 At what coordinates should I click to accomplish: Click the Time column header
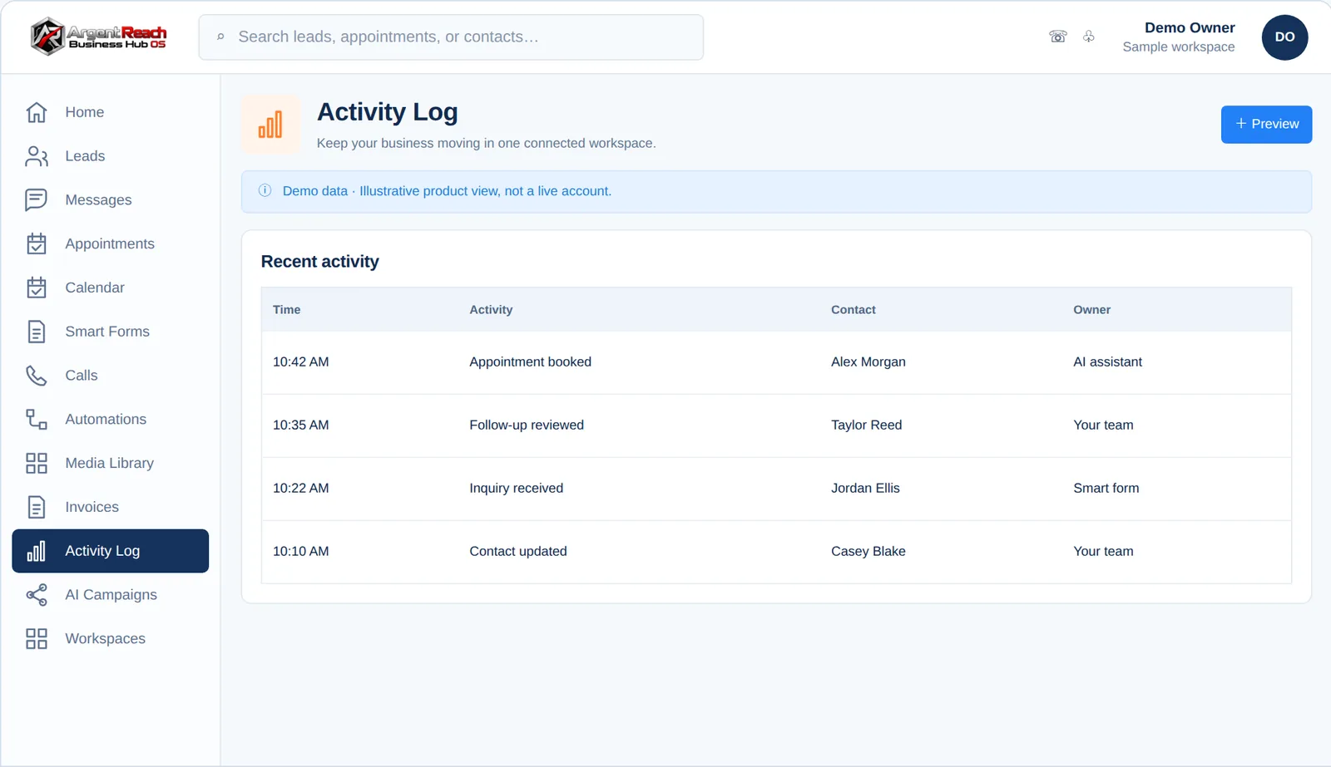coord(287,310)
